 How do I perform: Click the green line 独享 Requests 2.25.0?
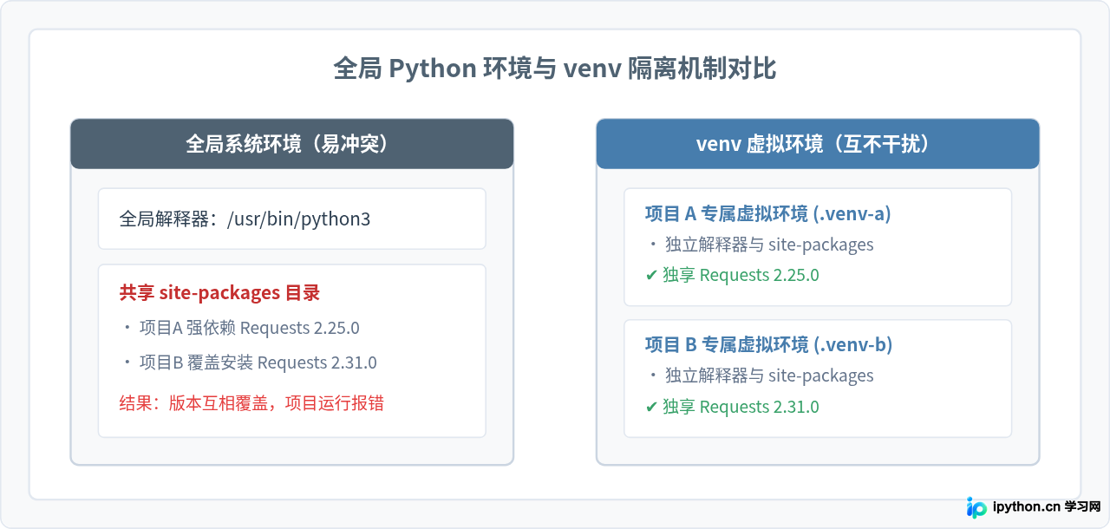pyautogui.click(x=741, y=275)
